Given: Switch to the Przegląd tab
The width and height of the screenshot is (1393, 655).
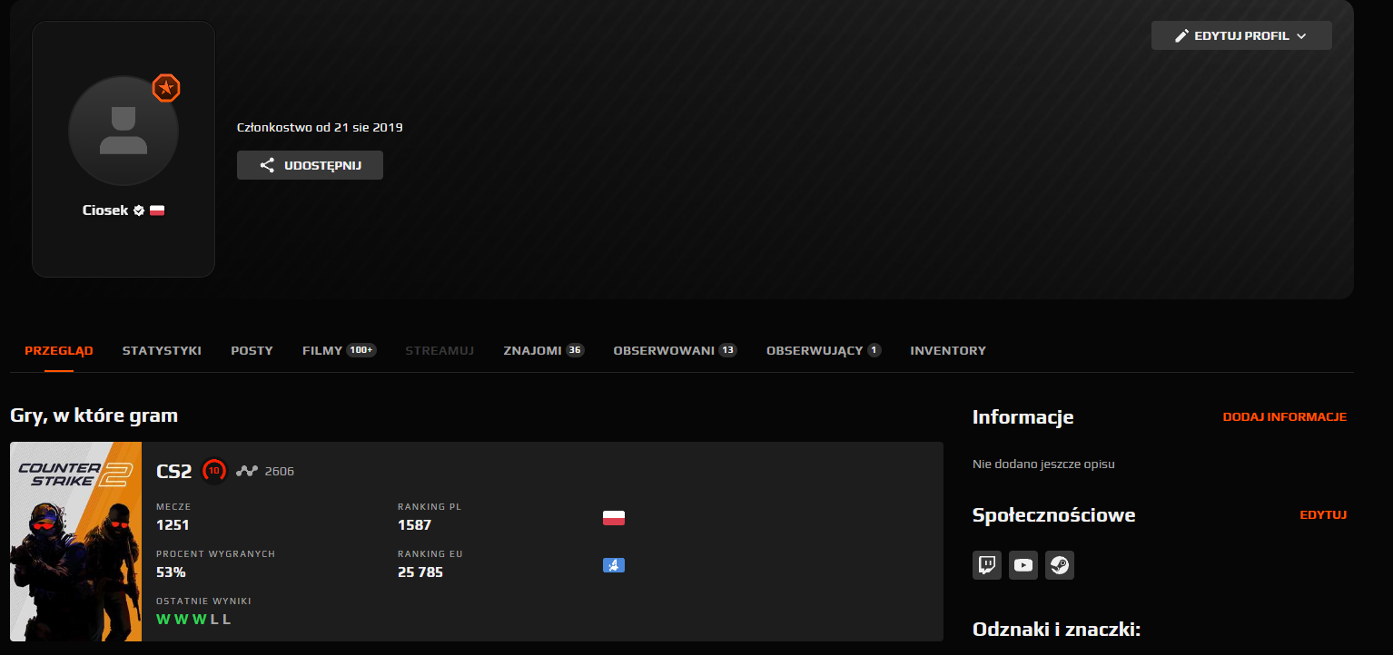Looking at the screenshot, I should [x=59, y=350].
